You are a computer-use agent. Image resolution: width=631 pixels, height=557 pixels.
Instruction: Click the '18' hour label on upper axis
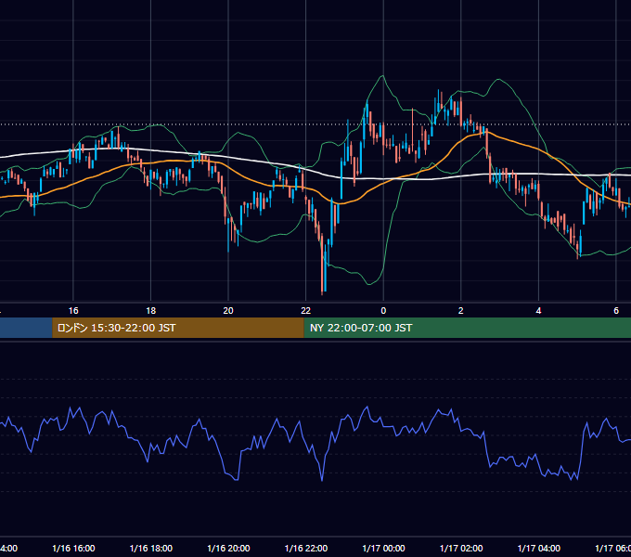[151, 311]
